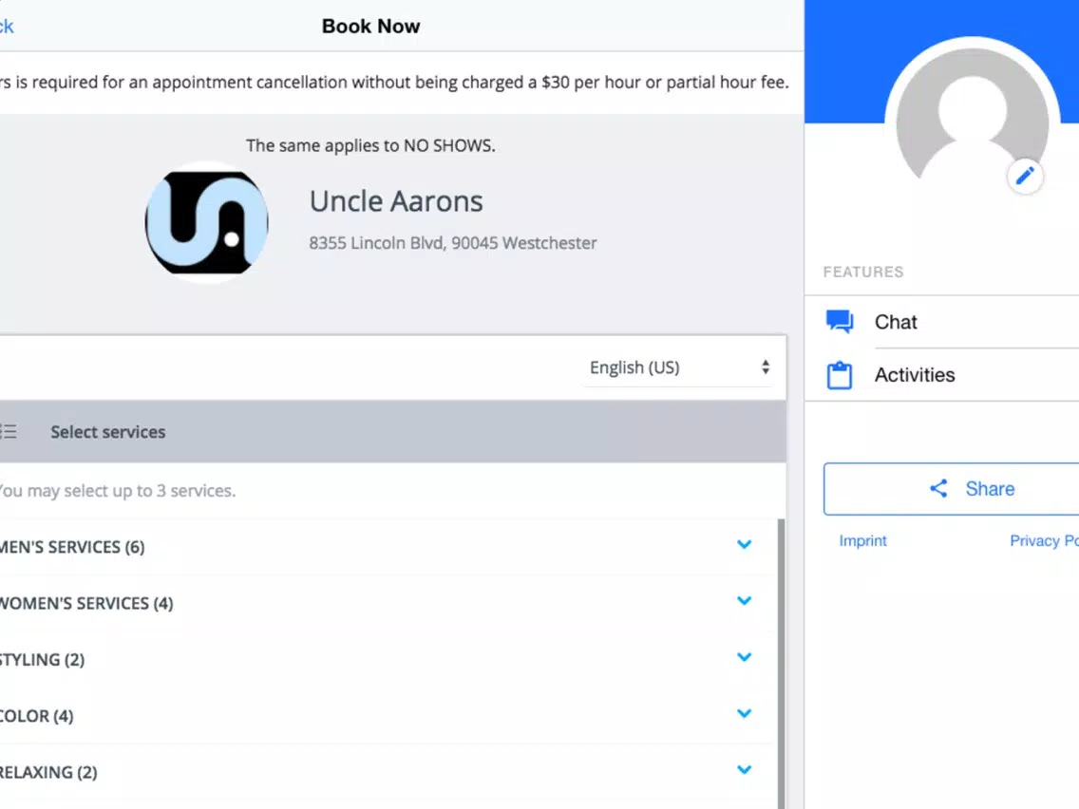Click 'The same applies to NO SHOWS.' text
1079x809 pixels.
tap(370, 146)
